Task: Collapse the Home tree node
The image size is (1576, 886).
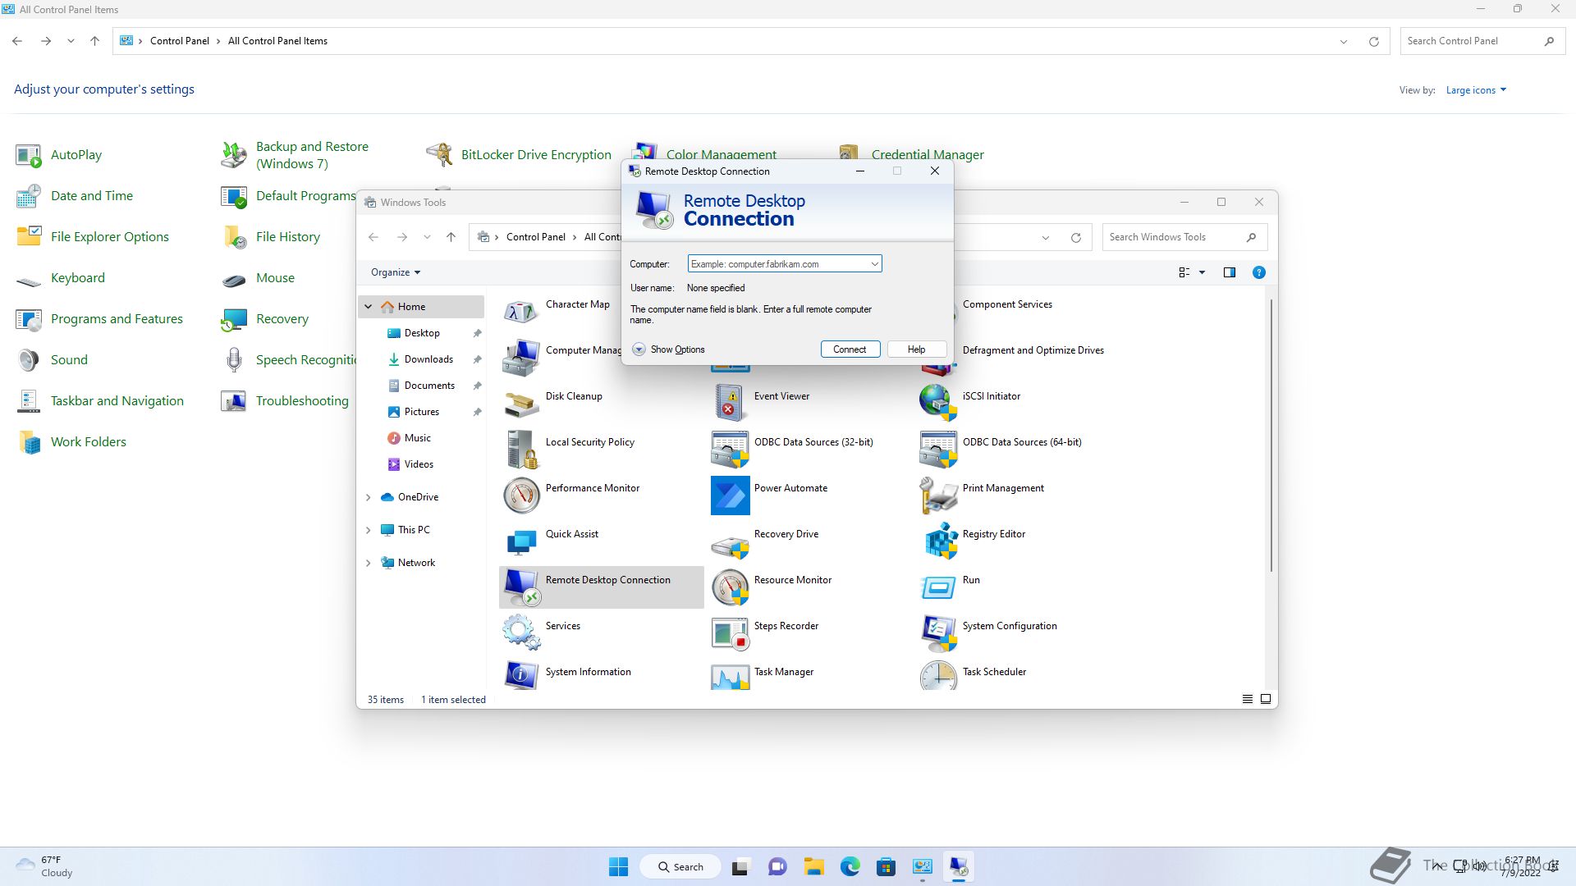Action: 369,307
